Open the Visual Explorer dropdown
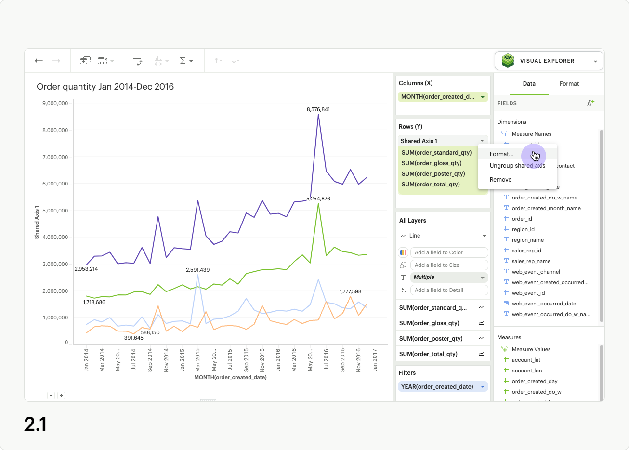Image resolution: width=629 pixels, height=450 pixels. pos(549,61)
